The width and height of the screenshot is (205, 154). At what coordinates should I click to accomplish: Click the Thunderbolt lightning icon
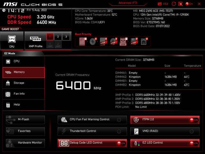64,131
